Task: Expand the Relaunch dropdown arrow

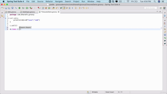Action: tap(40, 8)
